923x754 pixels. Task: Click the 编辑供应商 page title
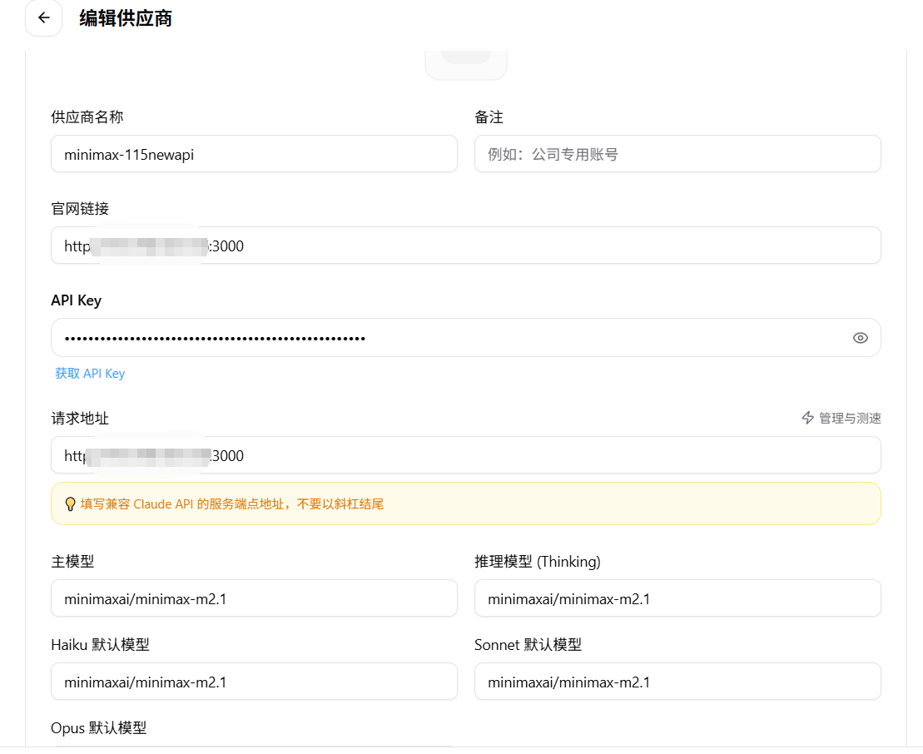point(126,18)
